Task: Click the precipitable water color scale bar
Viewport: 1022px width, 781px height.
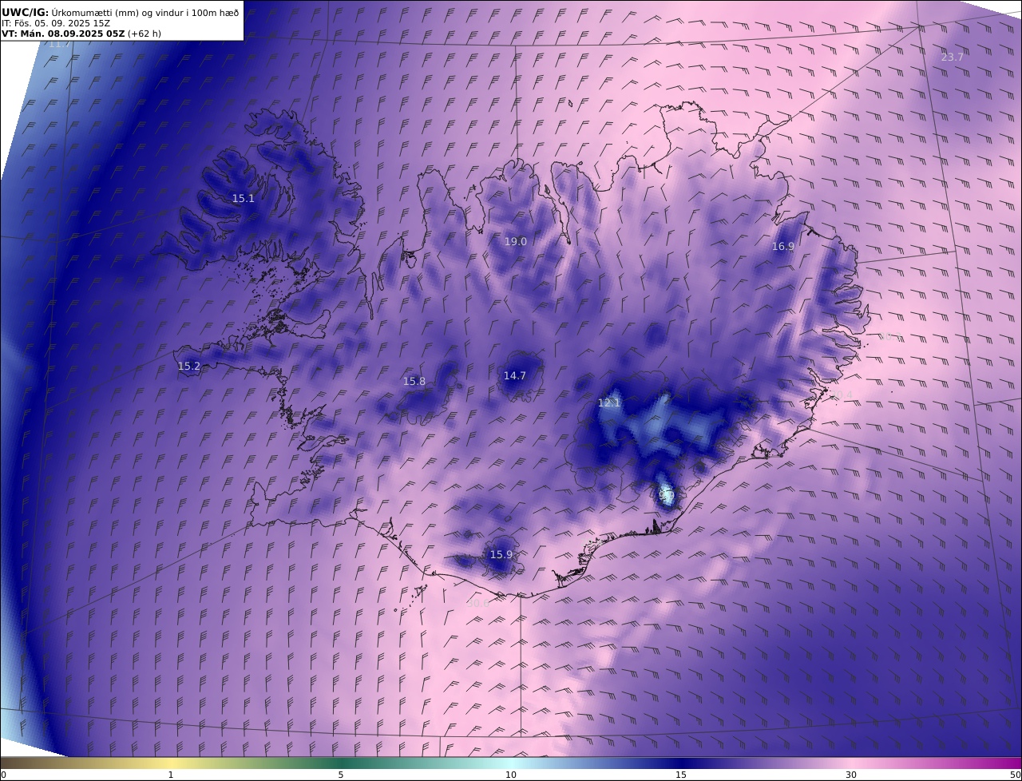Action: 511,763
